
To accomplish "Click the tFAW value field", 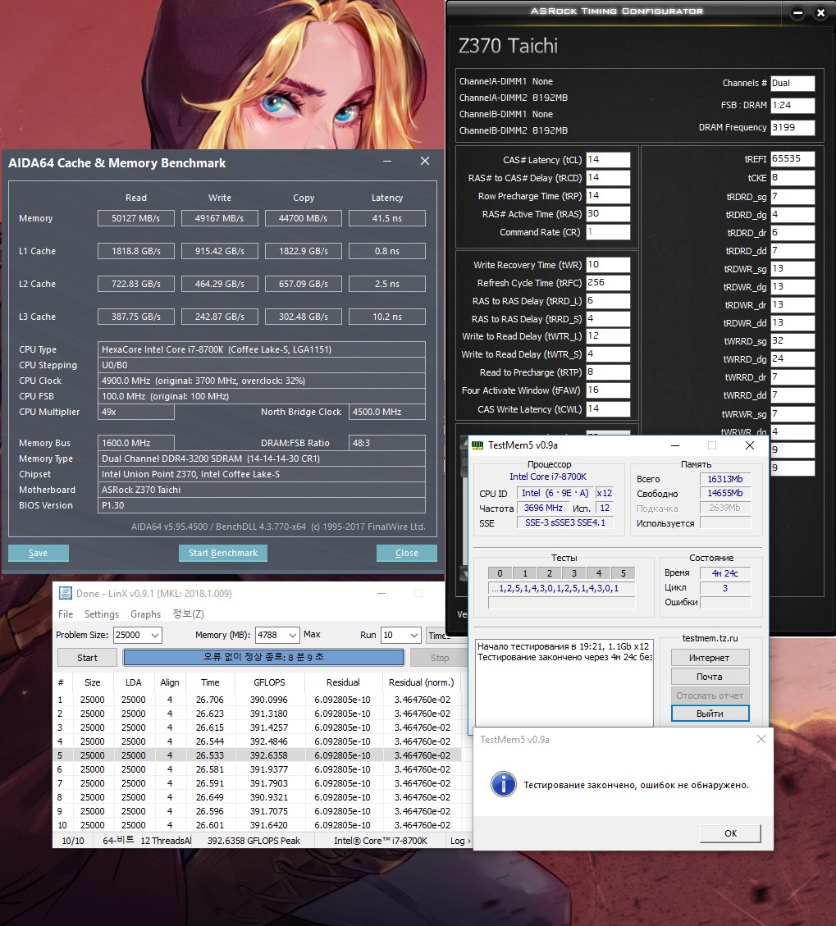I will (x=608, y=390).
